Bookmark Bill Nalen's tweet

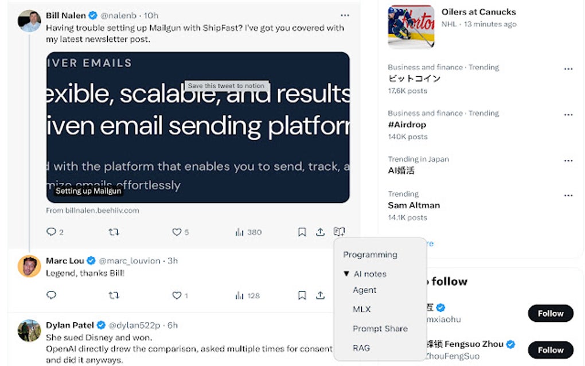(302, 232)
